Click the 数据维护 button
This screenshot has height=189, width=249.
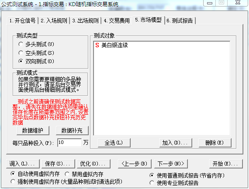tap(33, 131)
